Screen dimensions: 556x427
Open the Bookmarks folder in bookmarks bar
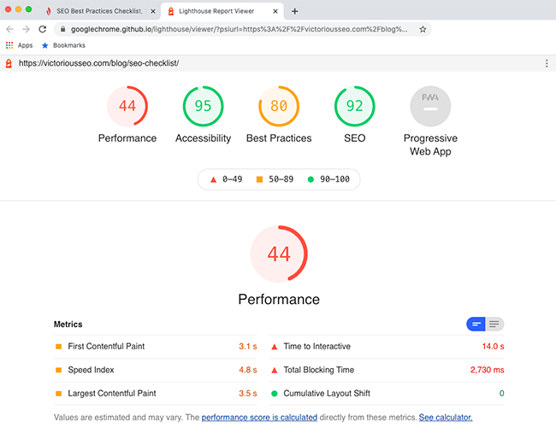coord(63,45)
